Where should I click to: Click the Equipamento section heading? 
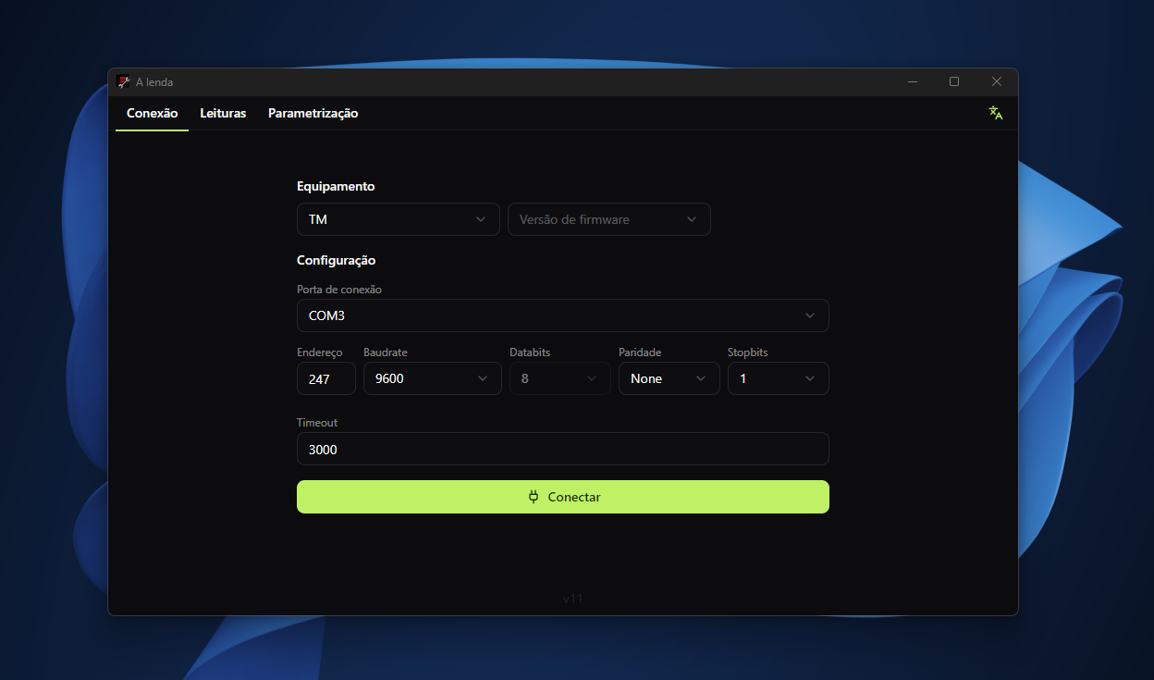click(336, 186)
